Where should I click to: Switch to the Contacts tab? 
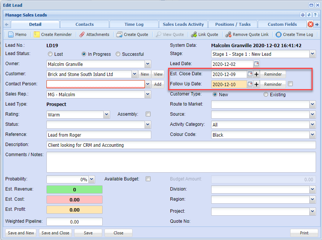[85, 24]
